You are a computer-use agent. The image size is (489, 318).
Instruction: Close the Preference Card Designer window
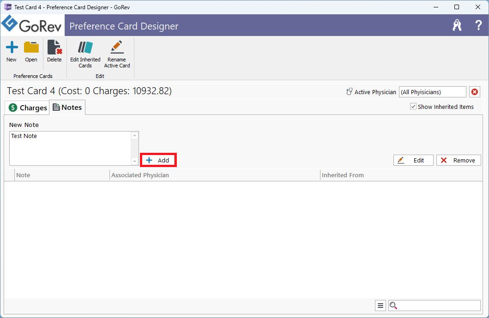point(478,7)
